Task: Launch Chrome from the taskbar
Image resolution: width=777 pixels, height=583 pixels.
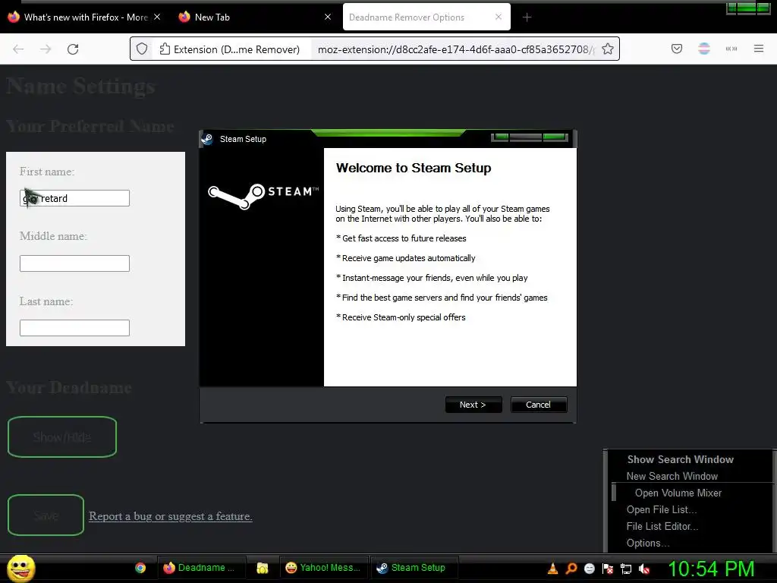Action: click(x=140, y=568)
